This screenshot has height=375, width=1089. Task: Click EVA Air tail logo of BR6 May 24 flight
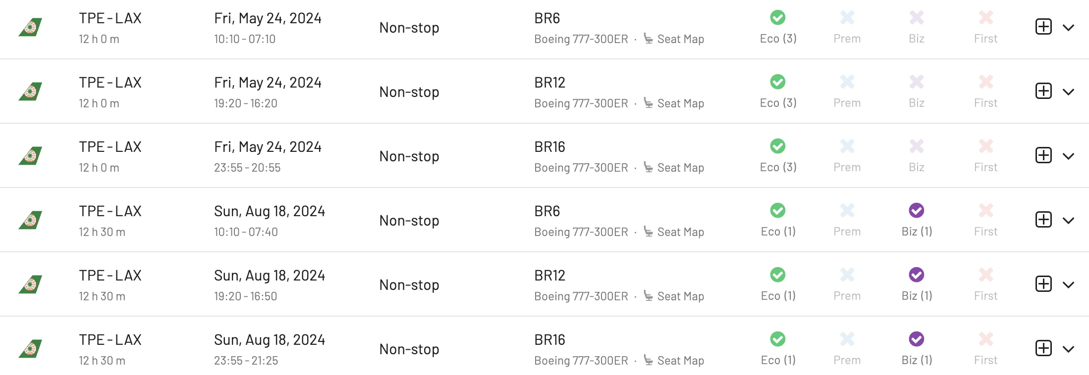(30, 27)
